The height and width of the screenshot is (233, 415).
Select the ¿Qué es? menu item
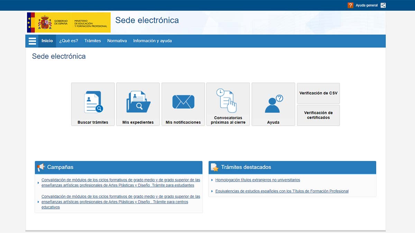tap(68, 41)
